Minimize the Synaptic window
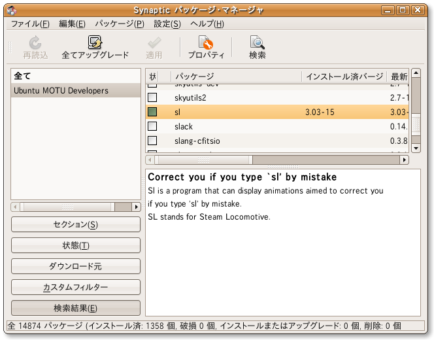The width and height of the screenshot is (434, 340). (388, 10)
